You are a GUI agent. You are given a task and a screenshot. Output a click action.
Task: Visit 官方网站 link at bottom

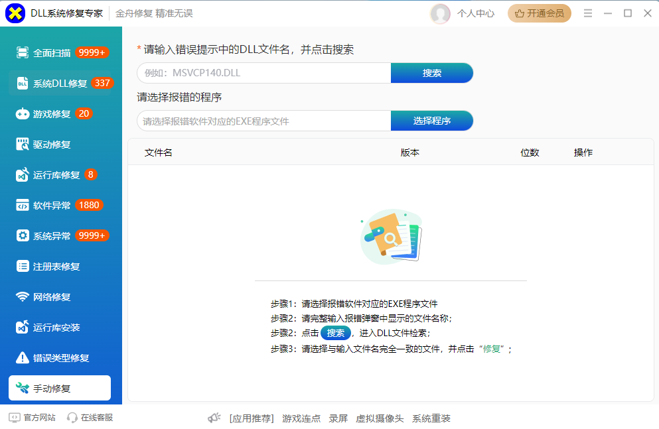pos(32,418)
